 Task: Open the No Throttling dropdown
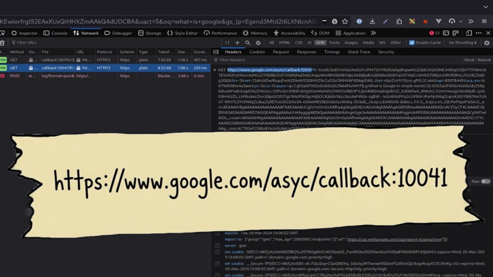coord(463,43)
